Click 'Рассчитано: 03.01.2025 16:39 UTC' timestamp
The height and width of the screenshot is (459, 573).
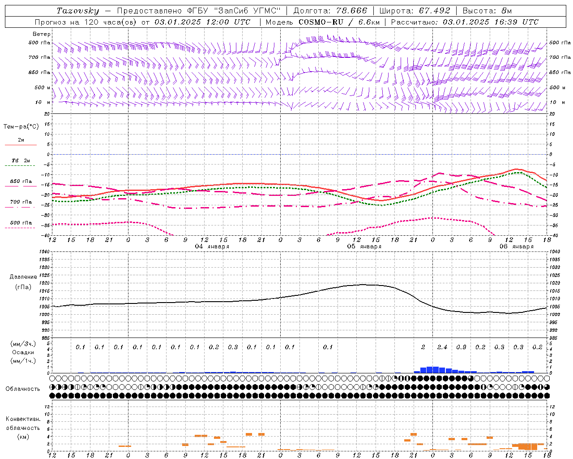point(465,22)
